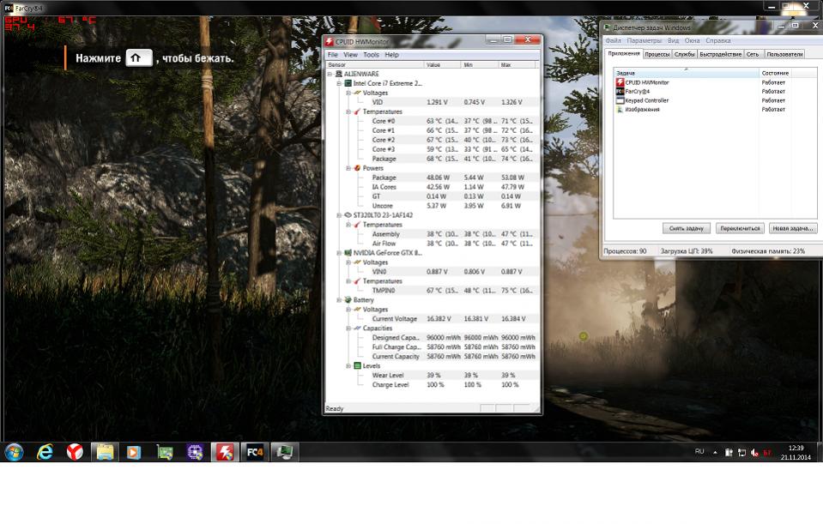The image size is (823, 524).
Task: Switch to the Сеть tab
Action: tap(753, 54)
